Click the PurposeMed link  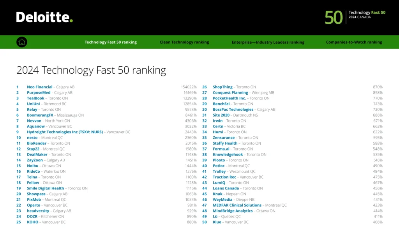point(39,93)
